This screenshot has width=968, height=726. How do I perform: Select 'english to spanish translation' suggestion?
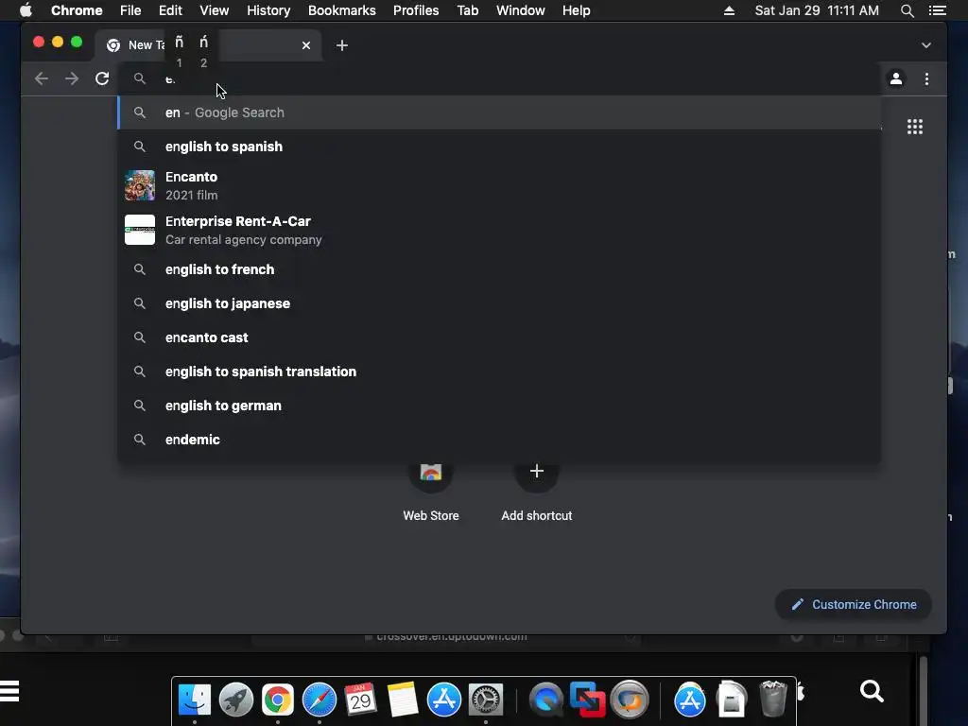pos(499,372)
